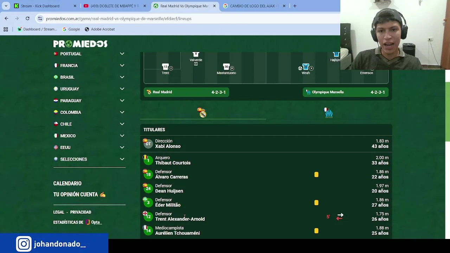Open player Trent Alexander-Arnold
Screen dimensions: 450x253
pos(266,216)
